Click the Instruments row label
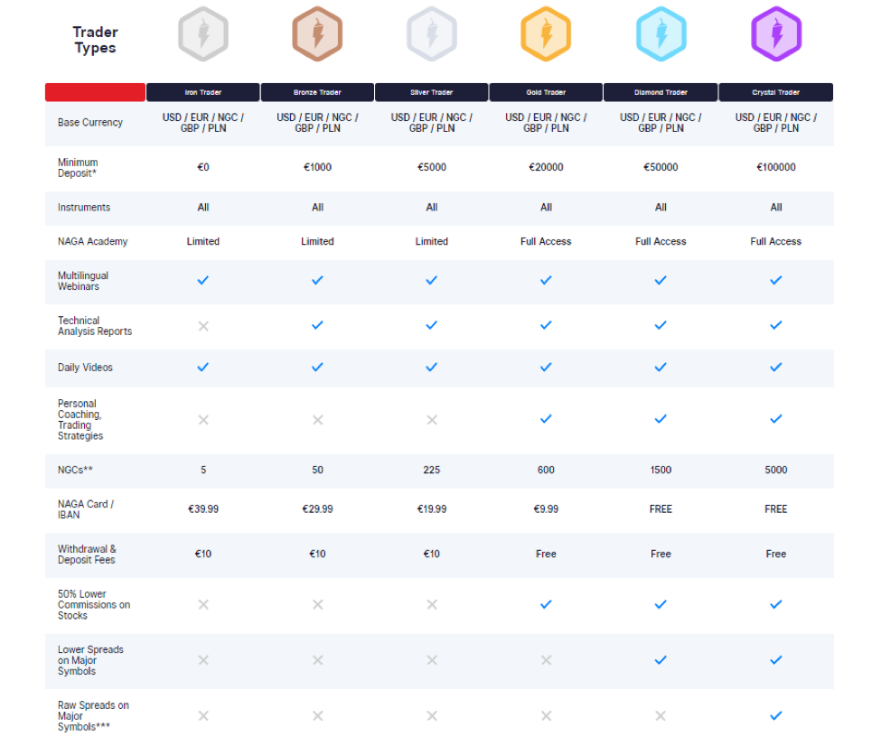The width and height of the screenshot is (881, 746). (84, 208)
